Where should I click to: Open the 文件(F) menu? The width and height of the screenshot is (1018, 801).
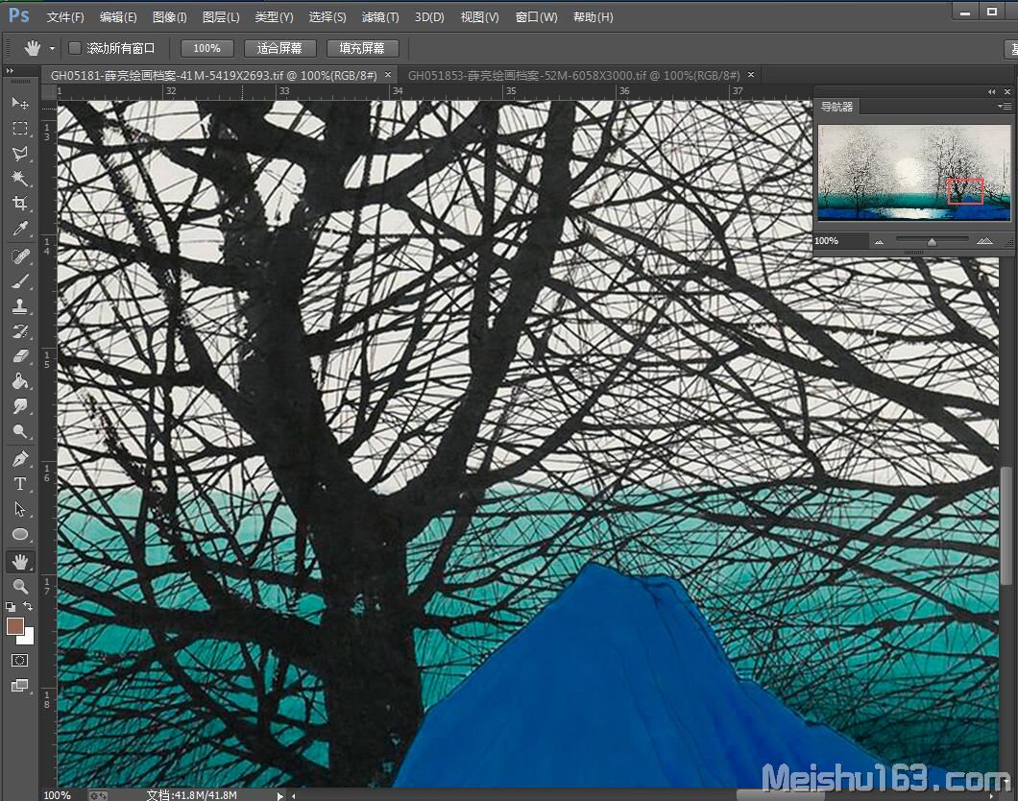point(65,17)
